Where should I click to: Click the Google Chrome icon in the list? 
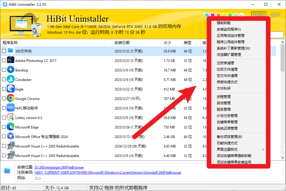click(10, 98)
